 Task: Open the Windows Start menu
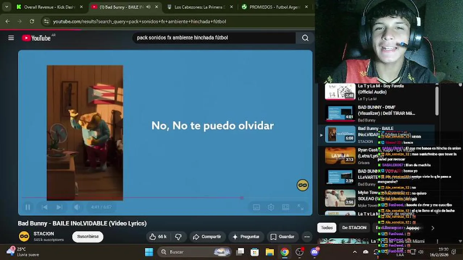[149, 252]
